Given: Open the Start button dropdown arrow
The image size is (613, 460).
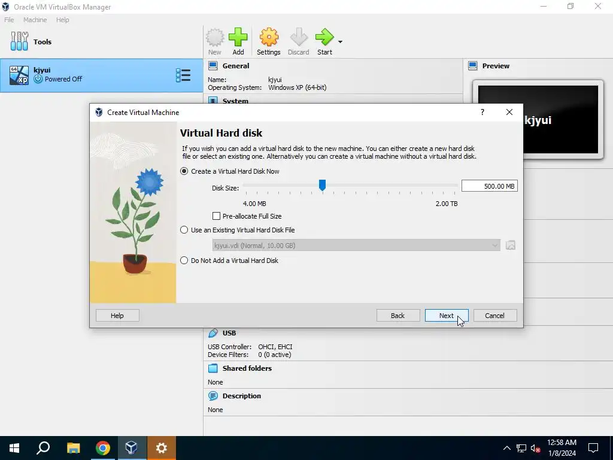Looking at the screenshot, I should coord(340,42).
